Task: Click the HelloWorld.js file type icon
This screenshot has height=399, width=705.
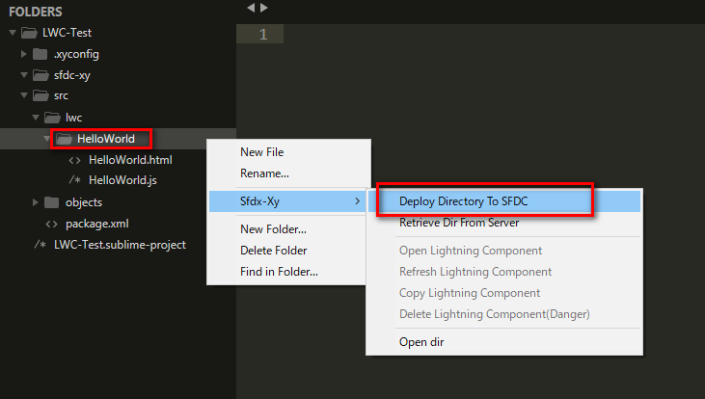Action: click(x=74, y=180)
